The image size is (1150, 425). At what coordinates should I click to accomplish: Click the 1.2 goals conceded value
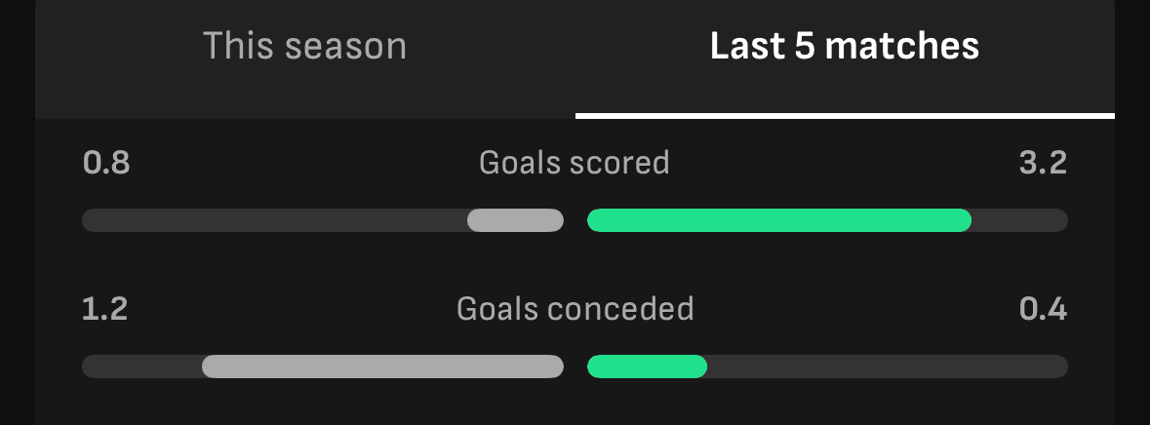coord(105,309)
